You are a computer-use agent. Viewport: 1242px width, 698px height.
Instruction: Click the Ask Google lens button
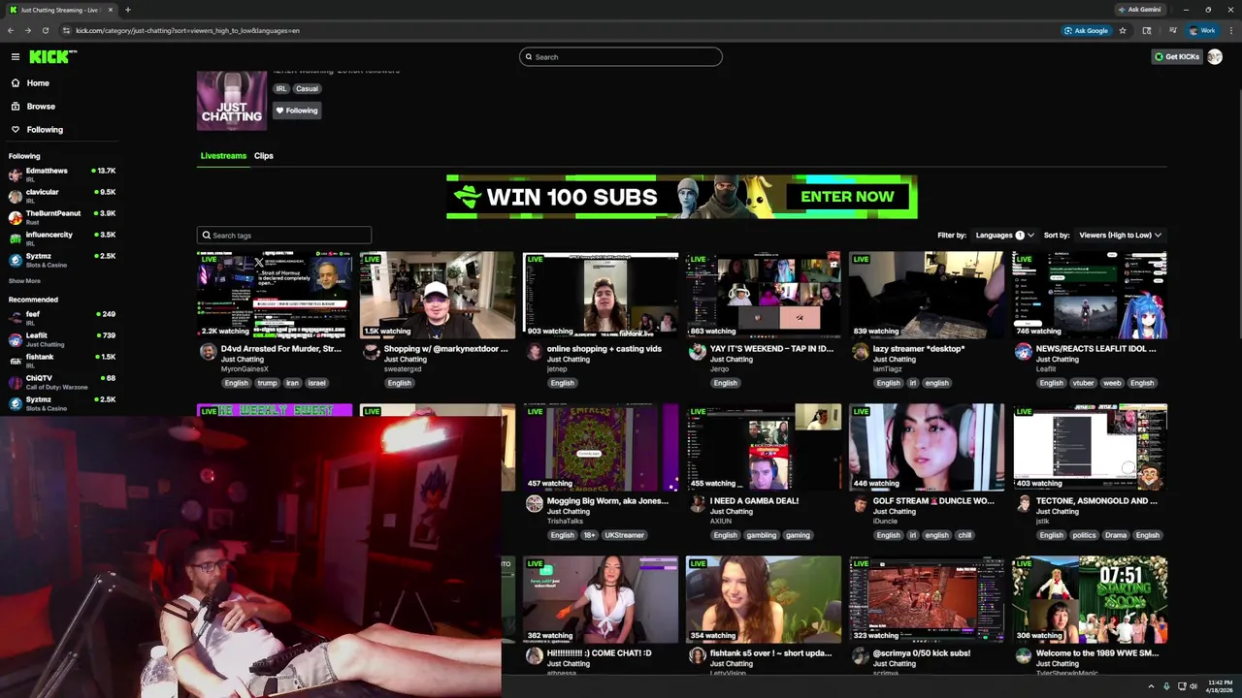(1087, 30)
